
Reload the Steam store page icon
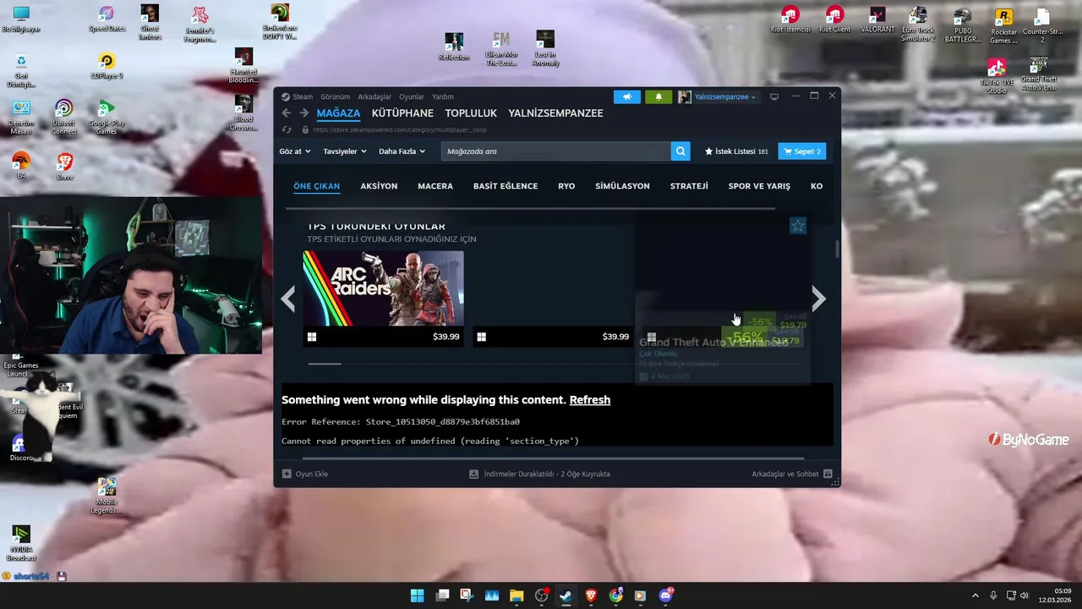[287, 130]
